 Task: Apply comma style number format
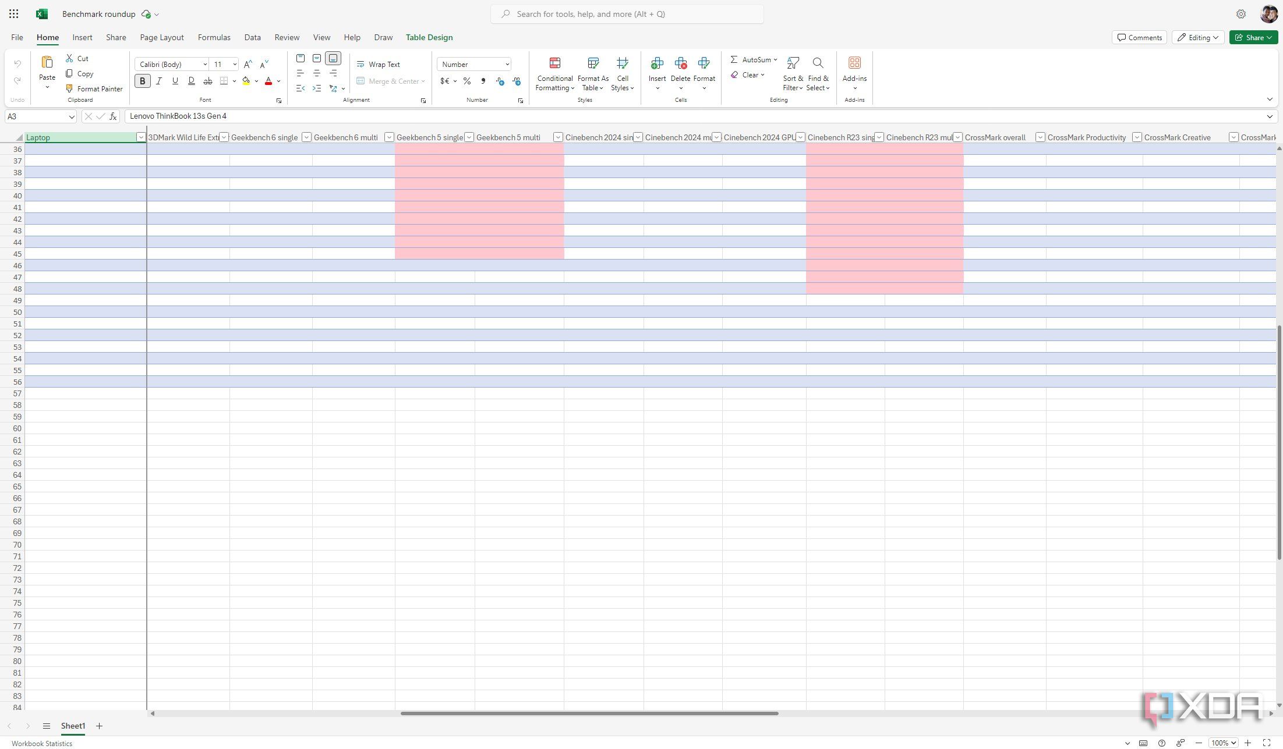pyautogui.click(x=483, y=81)
